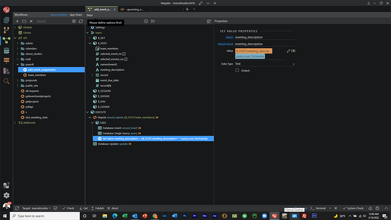391x220 pixels.
Task: Open Windows Start menu
Action: (x=5, y=216)
